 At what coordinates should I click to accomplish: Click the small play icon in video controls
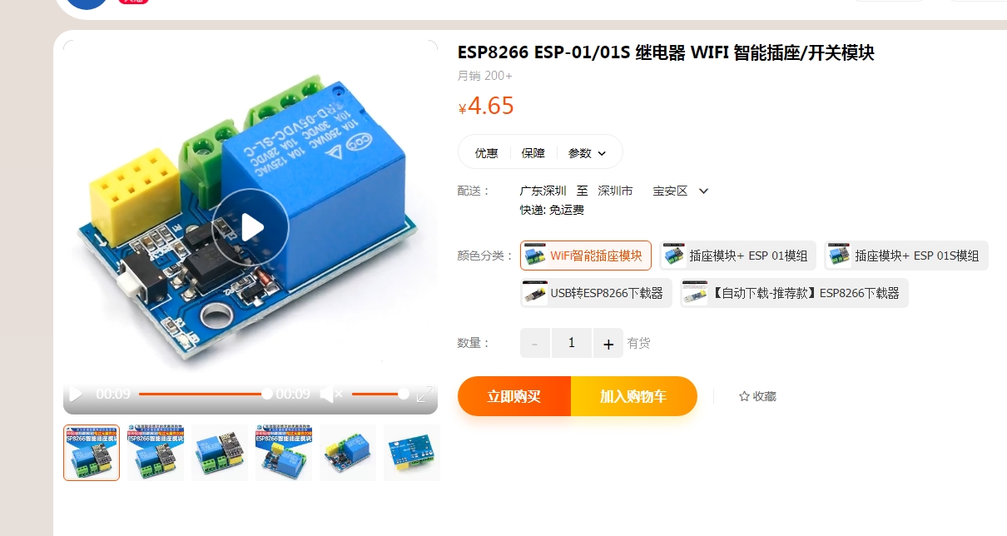pyautogui.click(x=76, y=394)
